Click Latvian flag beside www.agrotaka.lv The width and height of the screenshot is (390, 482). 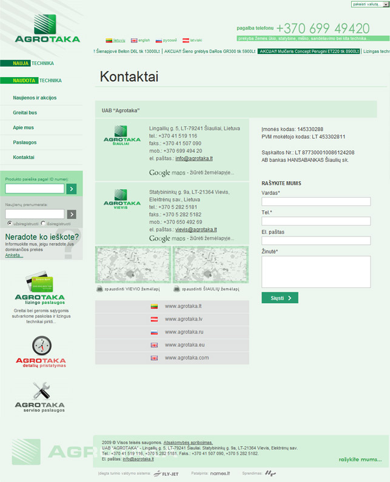coord(154,320)
